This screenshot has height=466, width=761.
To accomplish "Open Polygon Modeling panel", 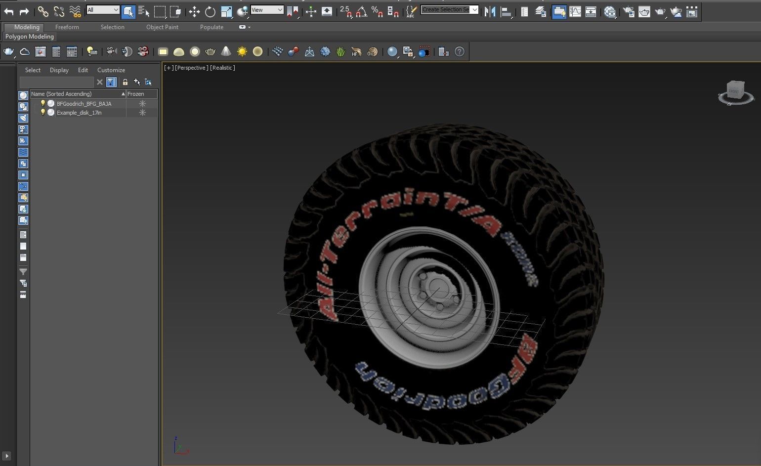I will tap(30, 37).
